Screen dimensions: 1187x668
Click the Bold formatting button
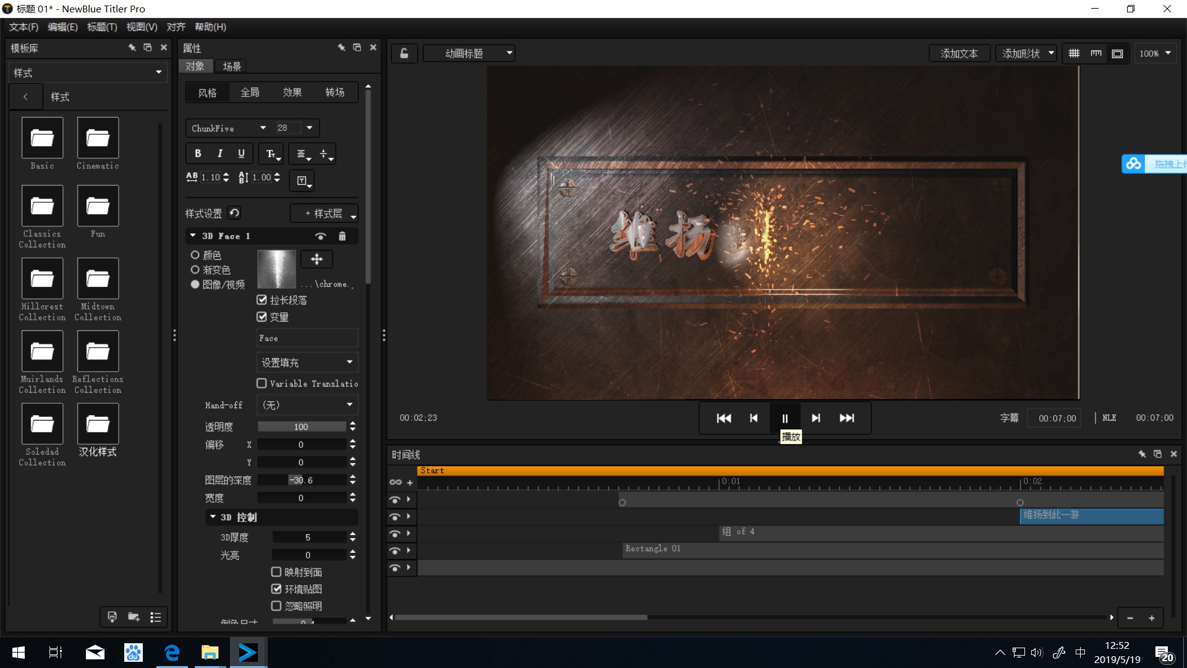pyautogui.click(x=198, y=153)
